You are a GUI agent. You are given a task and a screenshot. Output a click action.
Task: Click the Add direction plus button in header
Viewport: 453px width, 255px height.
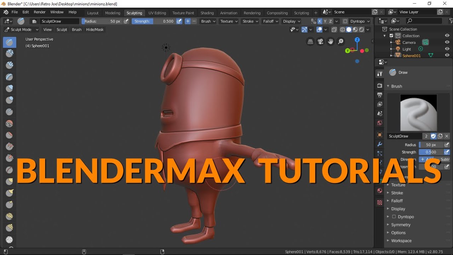188,21
